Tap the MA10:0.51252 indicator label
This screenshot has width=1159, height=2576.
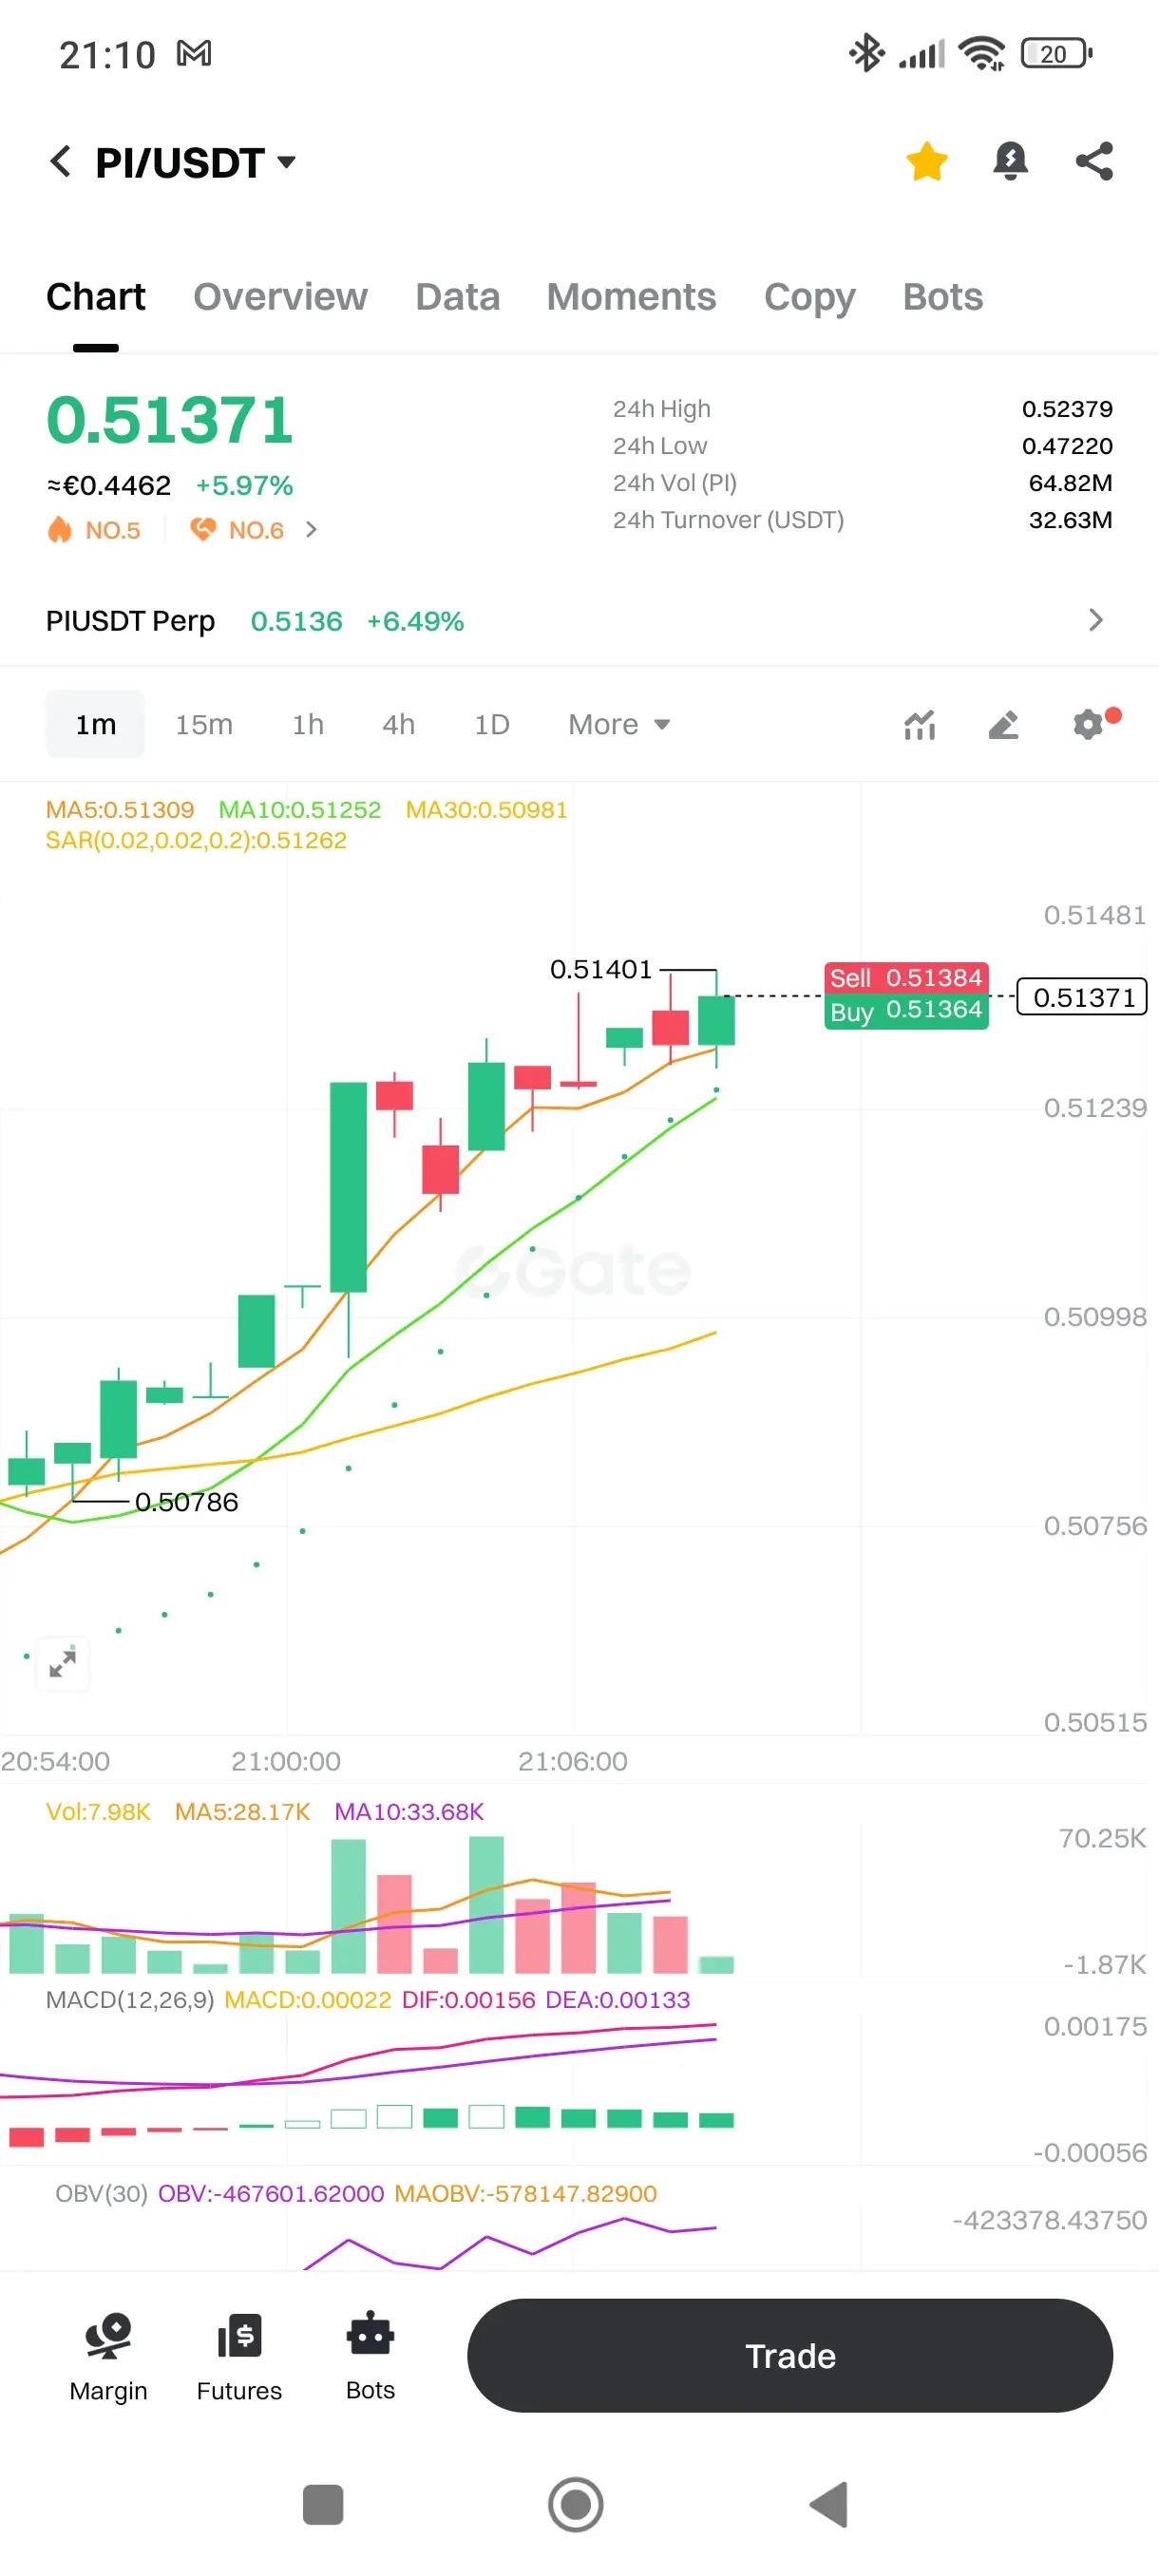point(300,810)
